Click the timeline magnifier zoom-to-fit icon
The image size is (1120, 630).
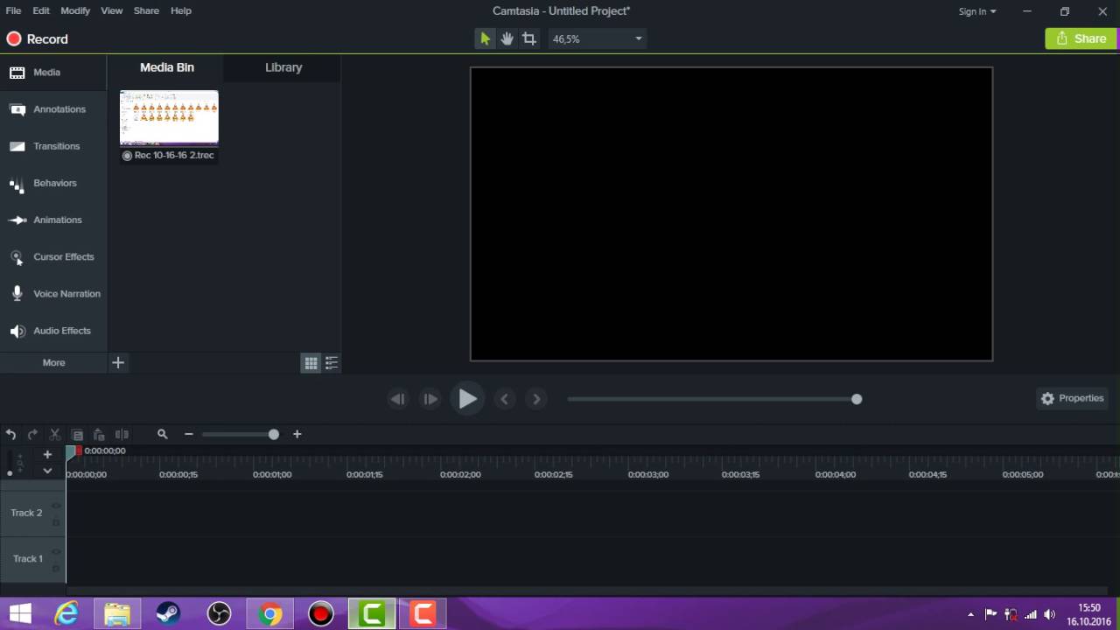coord(163,434)
